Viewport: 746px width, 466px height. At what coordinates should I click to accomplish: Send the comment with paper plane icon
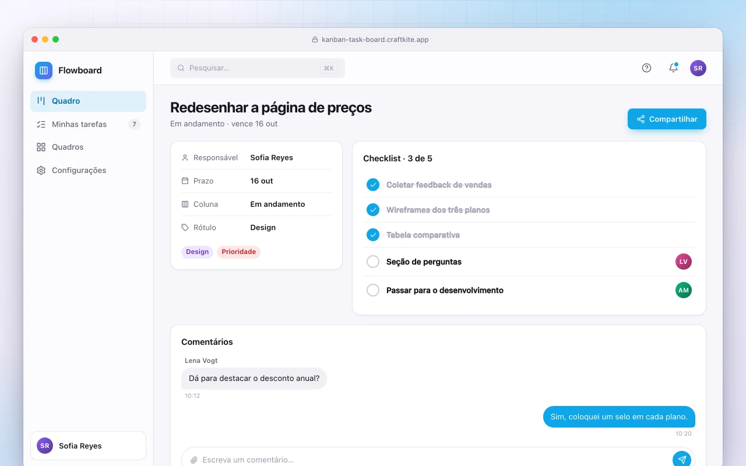point(682,460)
